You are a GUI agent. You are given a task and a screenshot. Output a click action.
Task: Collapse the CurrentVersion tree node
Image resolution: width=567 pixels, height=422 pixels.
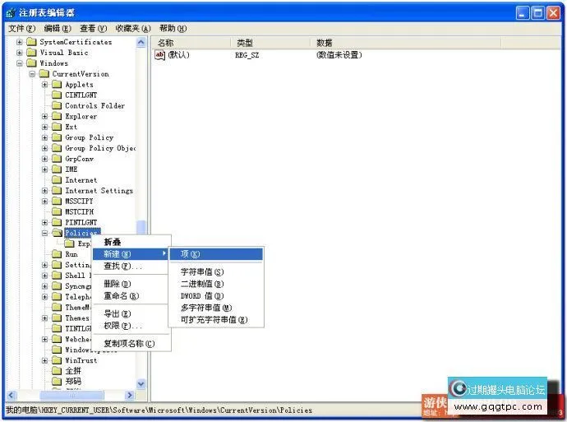[x=32, y=74]
